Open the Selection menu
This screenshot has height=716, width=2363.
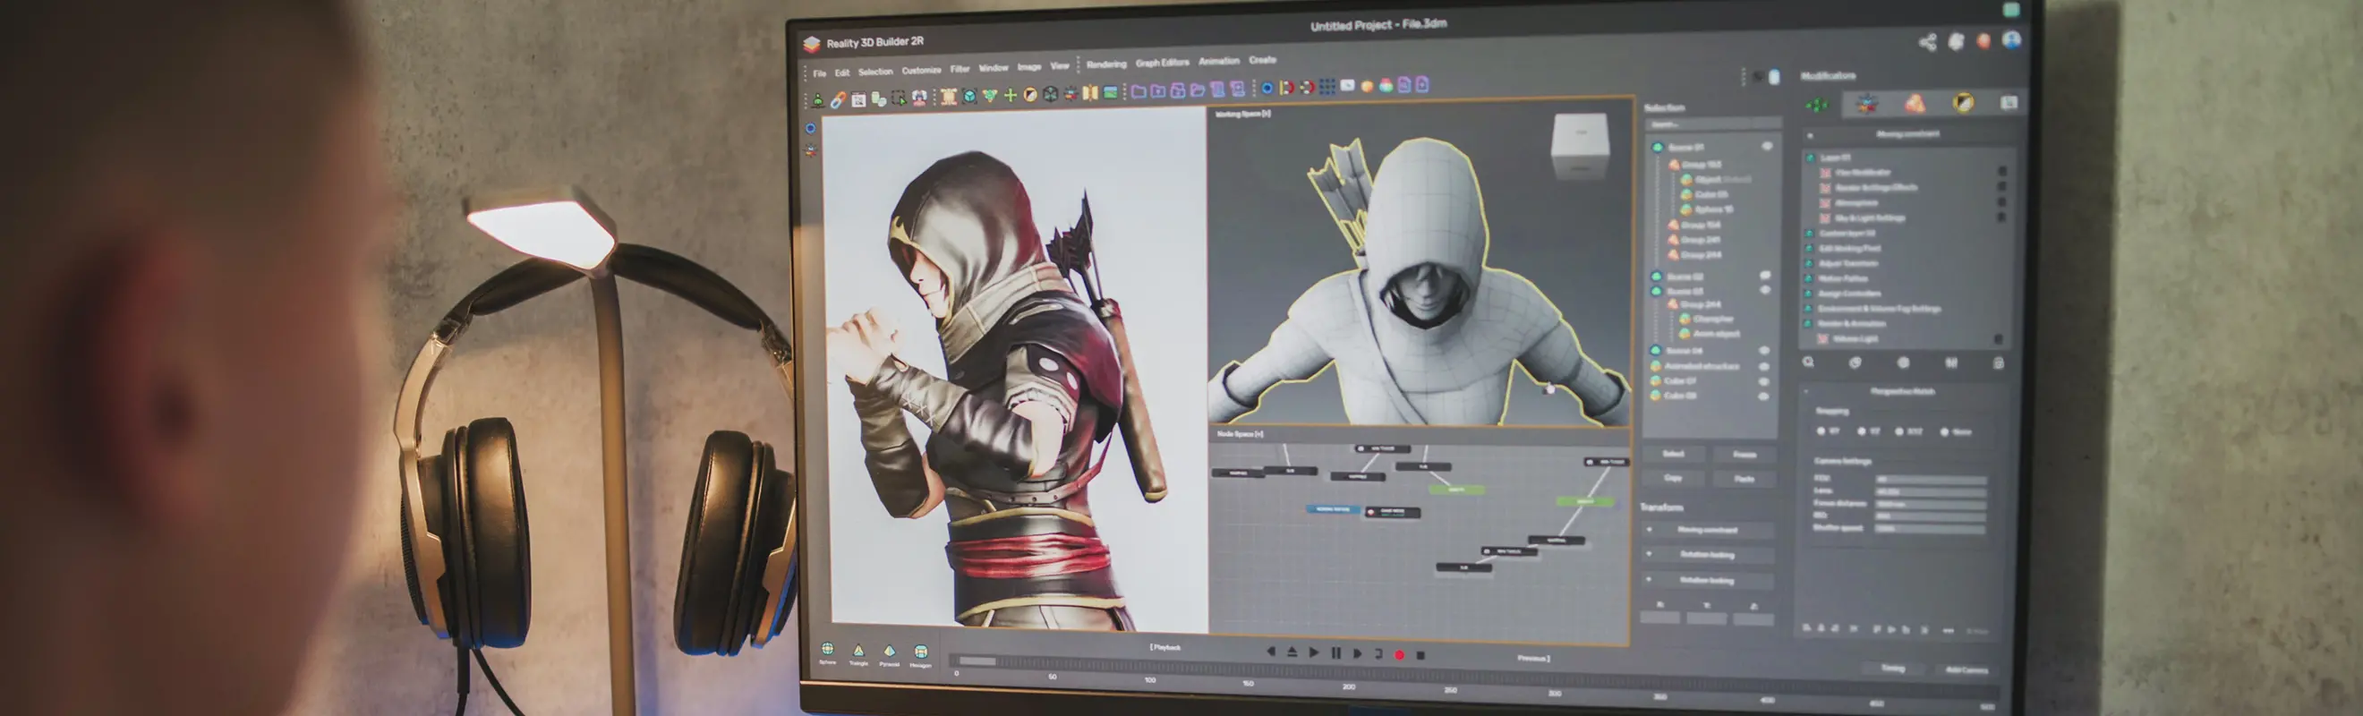point(875,72)
